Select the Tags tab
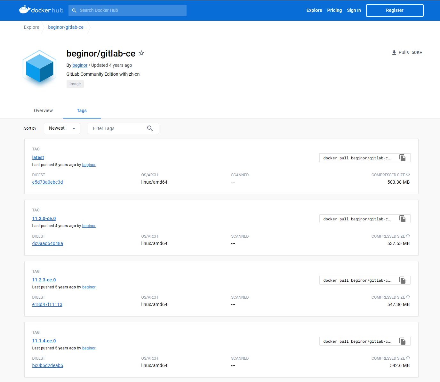 click(x=82, y=111)
